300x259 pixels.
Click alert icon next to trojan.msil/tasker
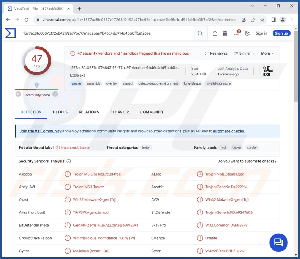point(58,148)
